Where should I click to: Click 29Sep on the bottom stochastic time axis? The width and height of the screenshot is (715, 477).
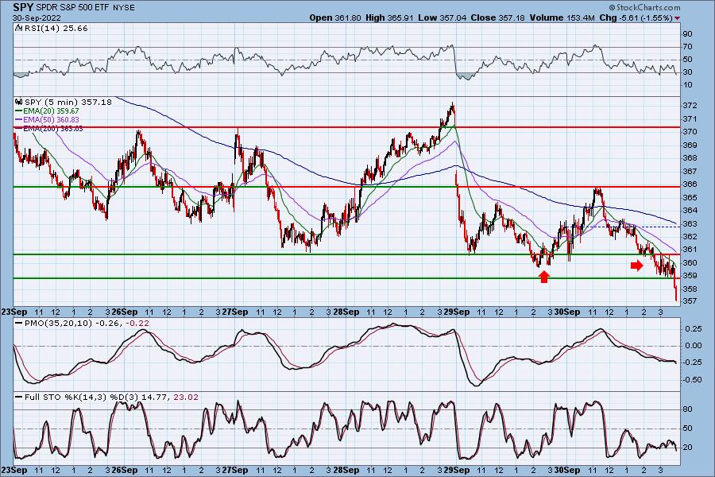(x=457, y=470)
